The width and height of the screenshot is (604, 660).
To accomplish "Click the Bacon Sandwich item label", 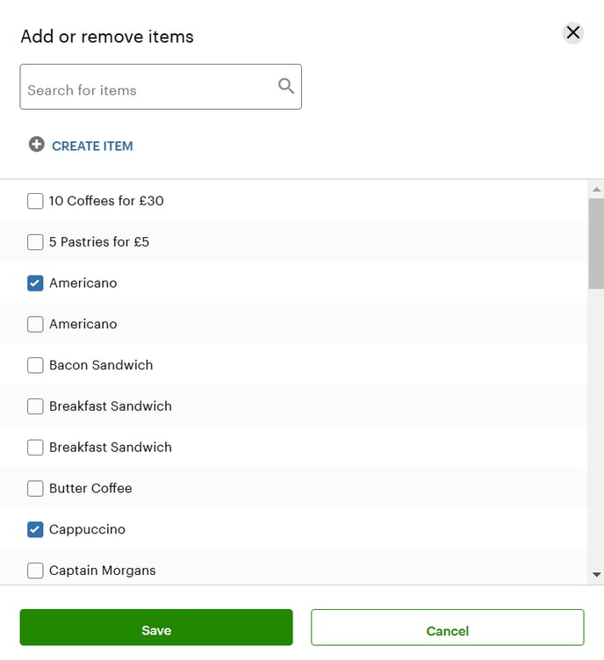I will [101, 365].
